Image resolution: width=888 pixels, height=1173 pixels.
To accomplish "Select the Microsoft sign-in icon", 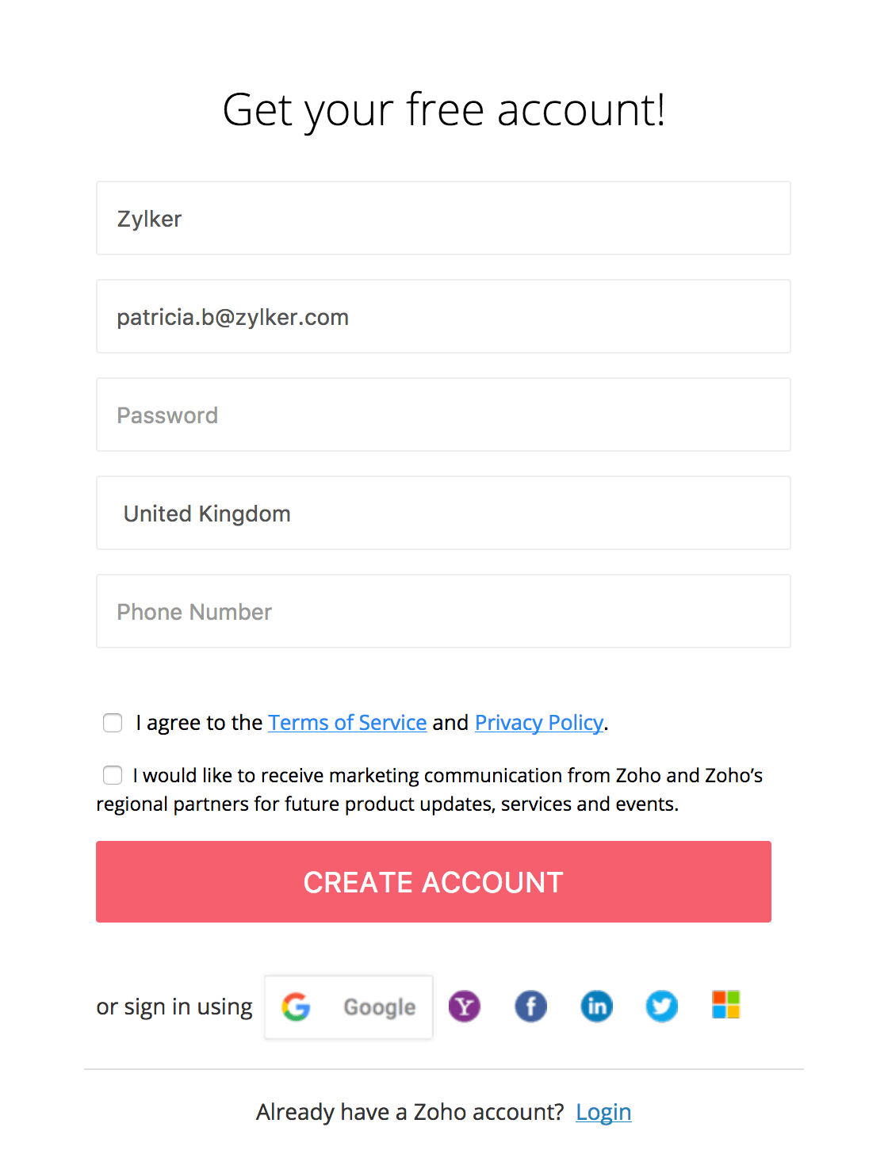I will click(725, 1005).
